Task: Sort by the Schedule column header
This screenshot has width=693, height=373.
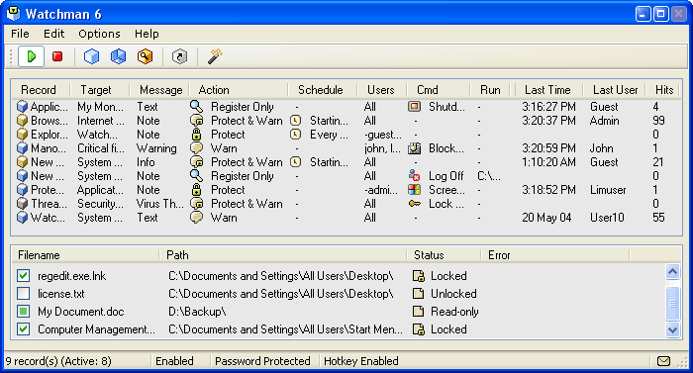Action: pos(322,90)
